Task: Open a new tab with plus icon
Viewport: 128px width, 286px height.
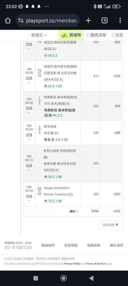Action: coord(88,20)
